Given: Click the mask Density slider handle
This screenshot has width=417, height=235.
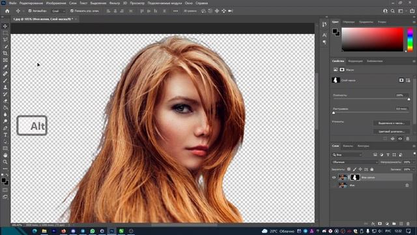Looking at the screenshot, I should (x=409, y=99).
